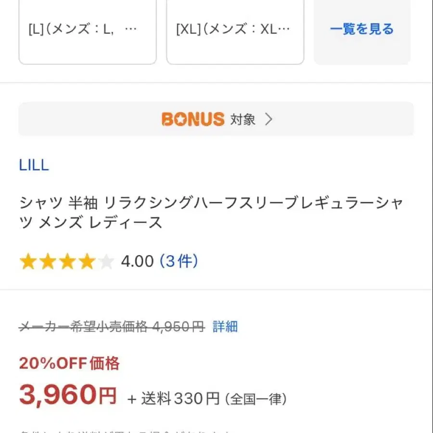Click the third yellow rating star
The height and width of the screenshot is (433, 433).
pos(67,261)
